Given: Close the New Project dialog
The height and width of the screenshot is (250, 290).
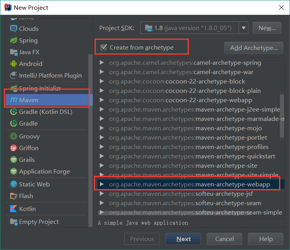Looking at the screenshot, I should 281,7.
